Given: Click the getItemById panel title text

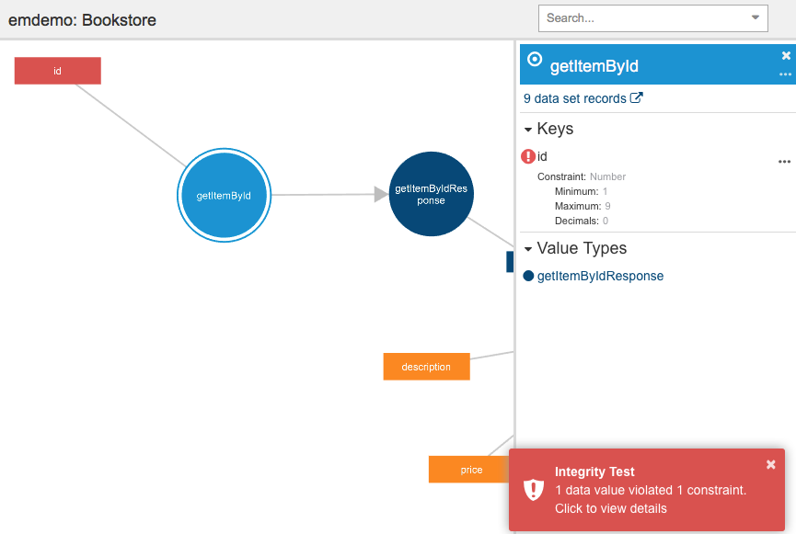Looking at the screenshot, I should coord(594,66).
